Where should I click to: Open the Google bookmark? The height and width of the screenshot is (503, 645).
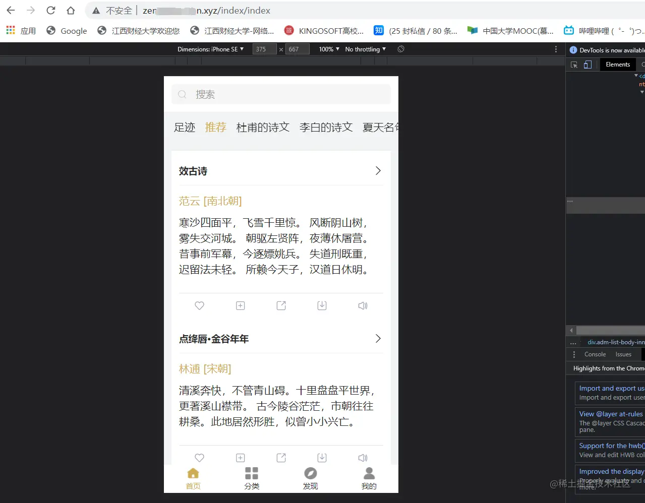[67, 31]
